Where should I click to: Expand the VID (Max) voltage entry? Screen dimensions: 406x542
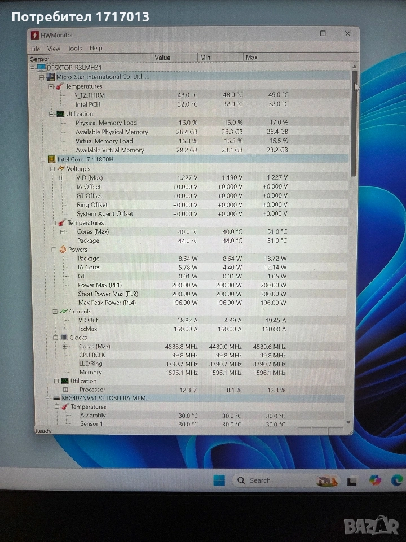pos(62,178)
